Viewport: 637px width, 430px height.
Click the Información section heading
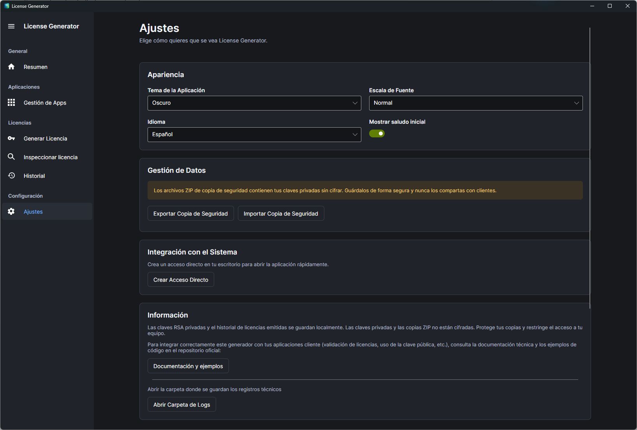click(167, 315)
